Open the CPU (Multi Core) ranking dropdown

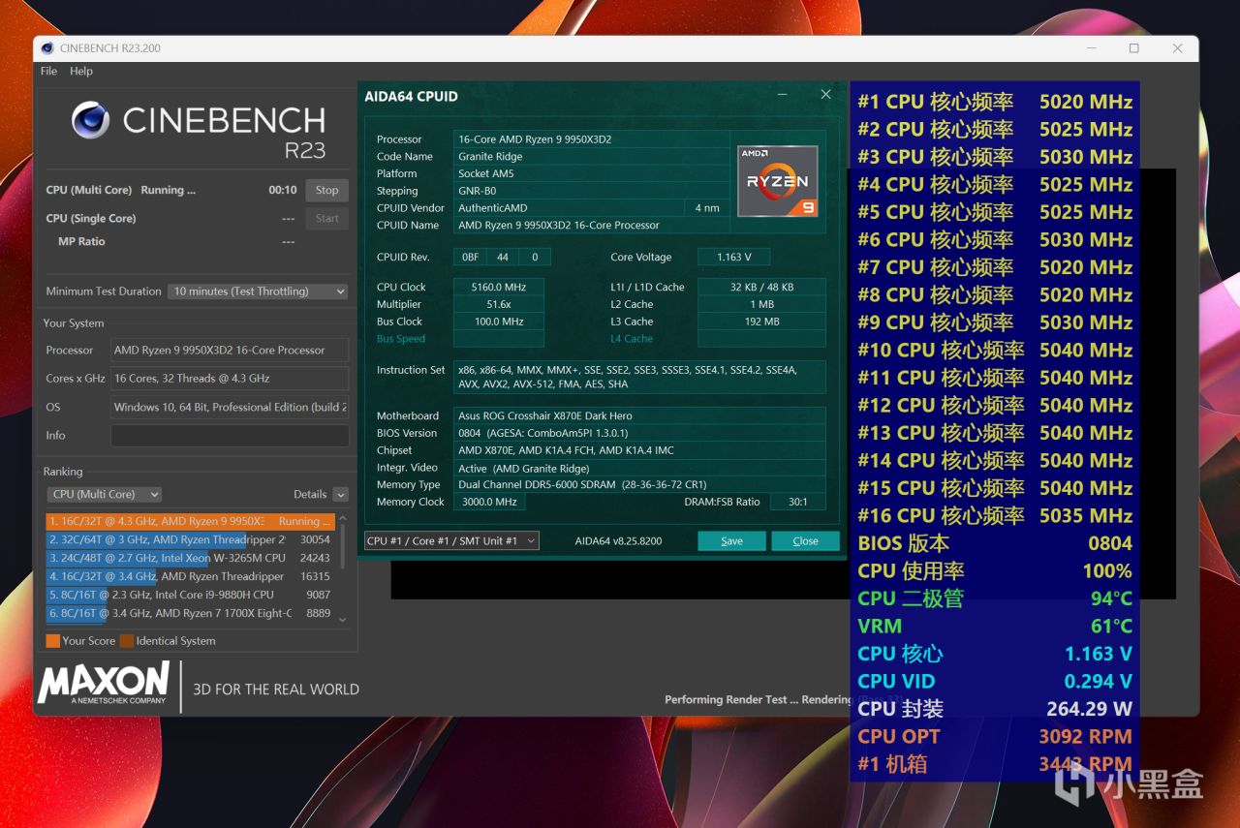tap(105, 494)
